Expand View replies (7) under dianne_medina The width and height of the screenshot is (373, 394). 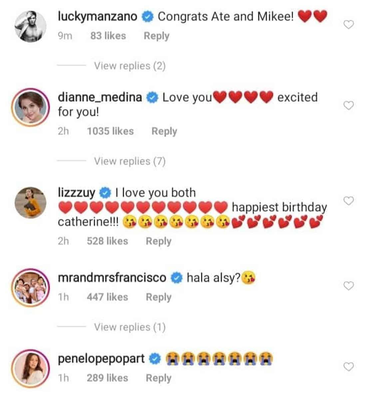tap(130, 161)
